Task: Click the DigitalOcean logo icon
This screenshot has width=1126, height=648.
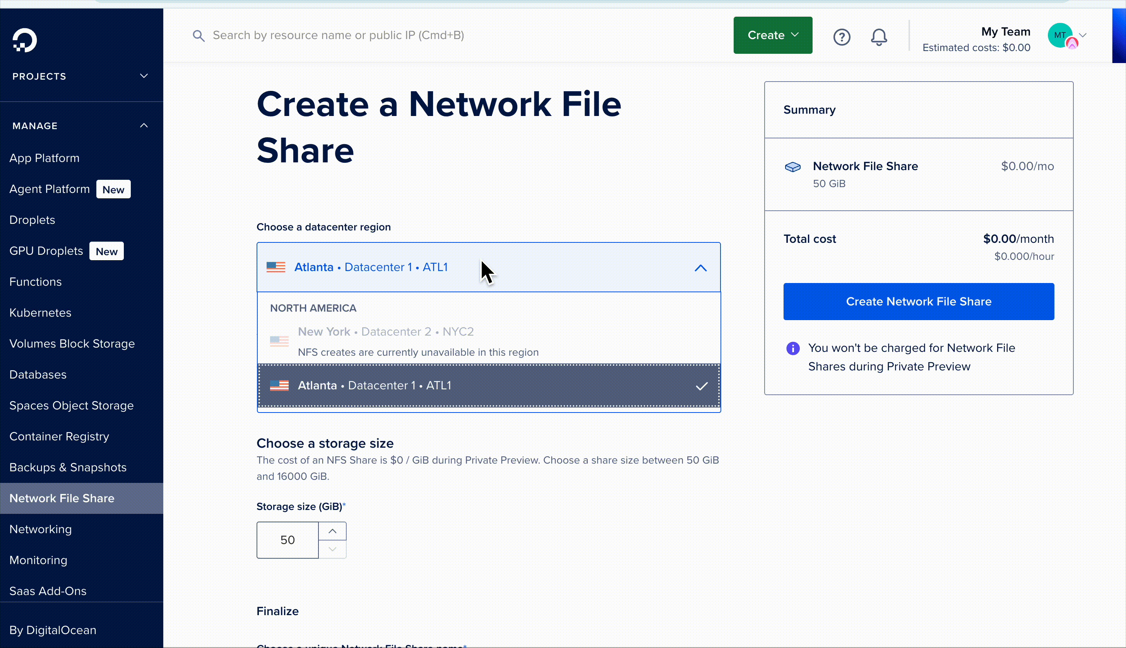Action: click(24, 41)
